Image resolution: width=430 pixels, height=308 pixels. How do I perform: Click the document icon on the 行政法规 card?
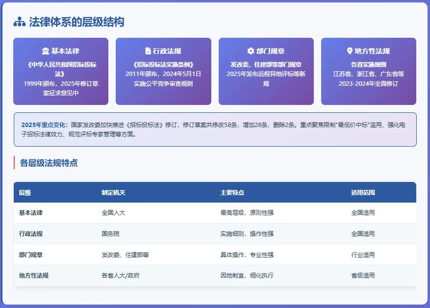pyautogui.click(x=147, y=50)
